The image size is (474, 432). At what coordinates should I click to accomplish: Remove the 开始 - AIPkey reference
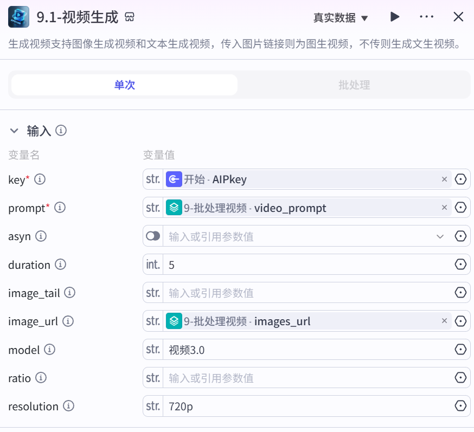pyautogui.click(x=444, y=179)
